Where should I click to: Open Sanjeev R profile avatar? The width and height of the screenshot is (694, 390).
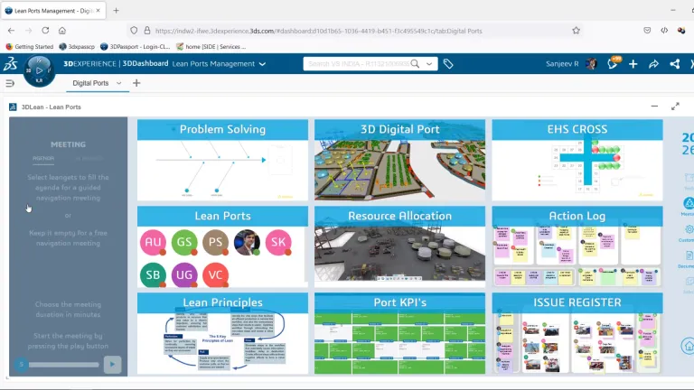click(591, 64)
